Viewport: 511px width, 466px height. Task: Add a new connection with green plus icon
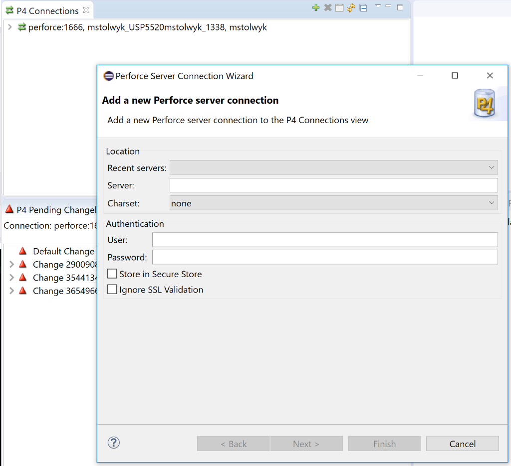click(x=315, y=7)
